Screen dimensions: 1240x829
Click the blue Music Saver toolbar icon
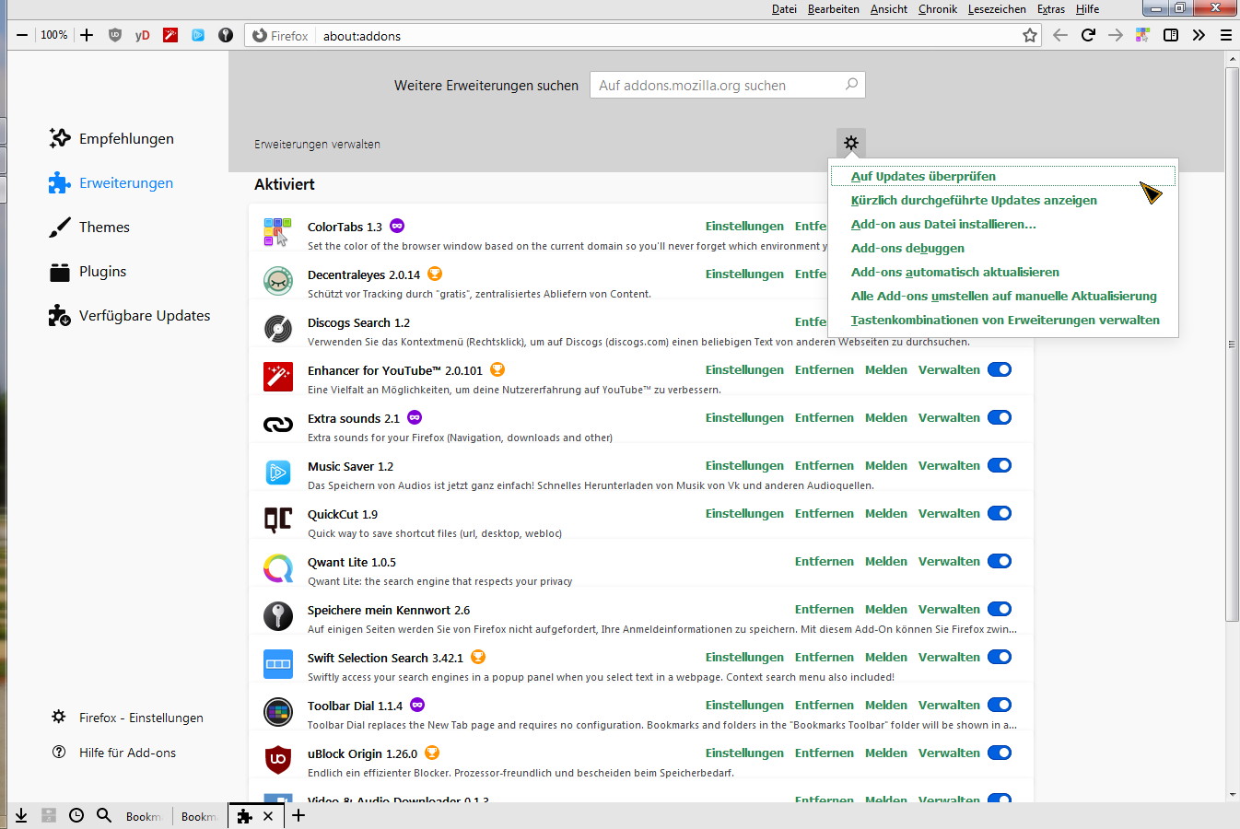pos(198,35)
